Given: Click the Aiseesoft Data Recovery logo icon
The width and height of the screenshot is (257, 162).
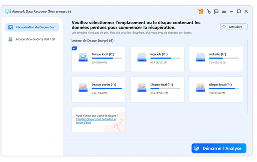Looking at the screenshot, I should point(8,11).
